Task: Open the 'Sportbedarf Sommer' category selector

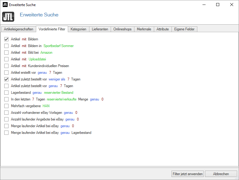Action: click(58, 46)
